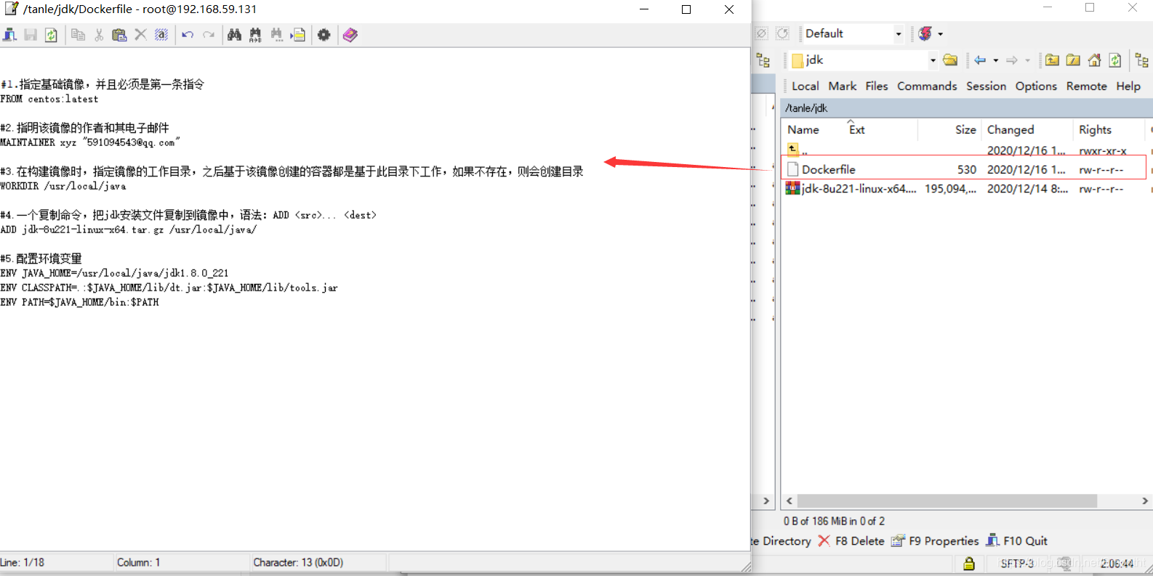Go back with blue left arrow in WinSCP
This screenshot has height=576, width=1153.
[980, 60]
